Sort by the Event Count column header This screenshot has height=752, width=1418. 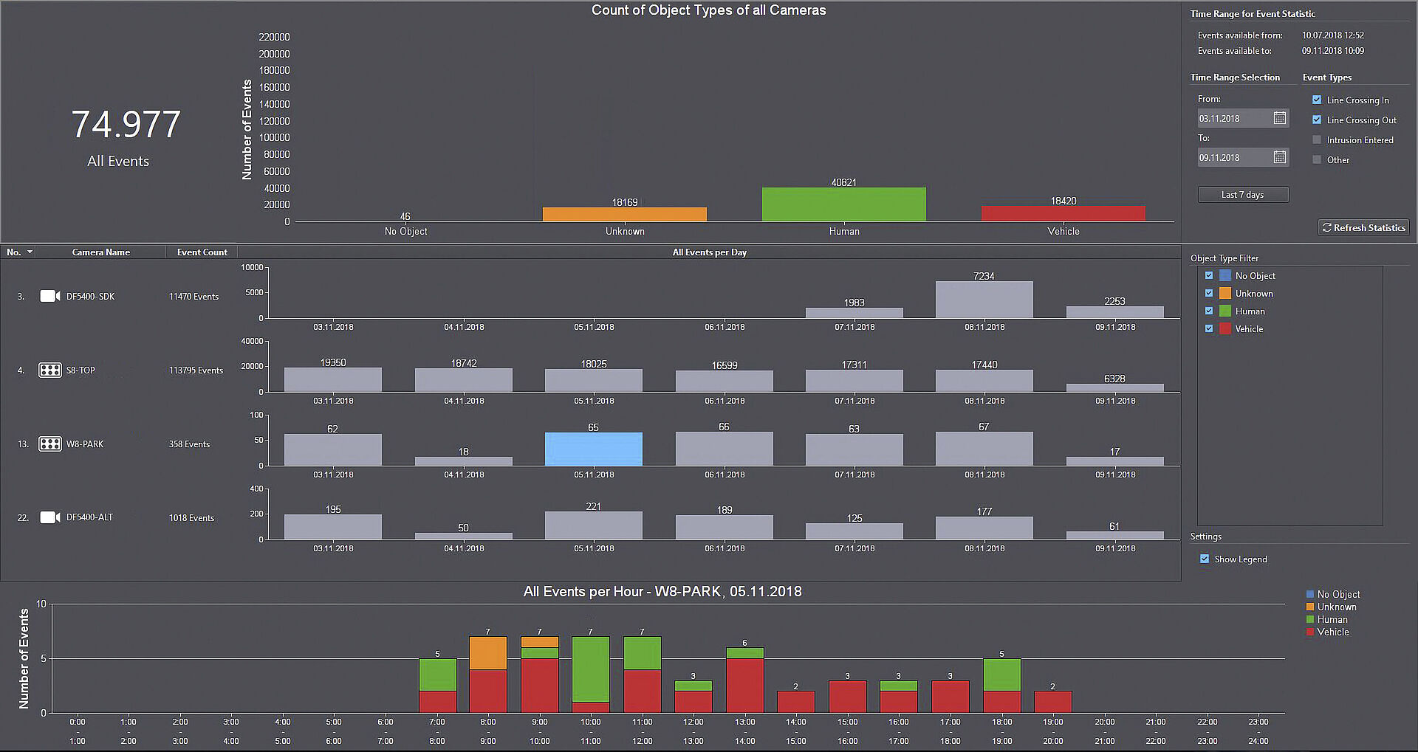(x=202, y=252)
